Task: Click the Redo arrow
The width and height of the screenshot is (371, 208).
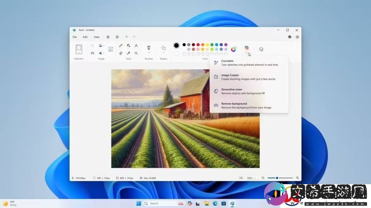Action: (x=134, y=37)
